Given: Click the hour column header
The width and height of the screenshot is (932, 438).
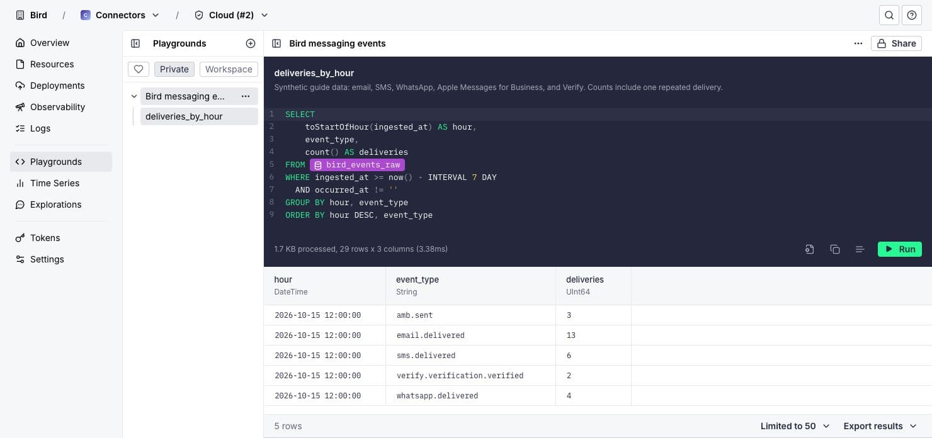Looking at the screenshot, I should click(324, 286).
